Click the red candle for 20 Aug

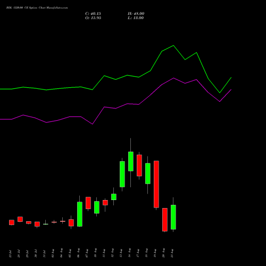coord(165,220)
